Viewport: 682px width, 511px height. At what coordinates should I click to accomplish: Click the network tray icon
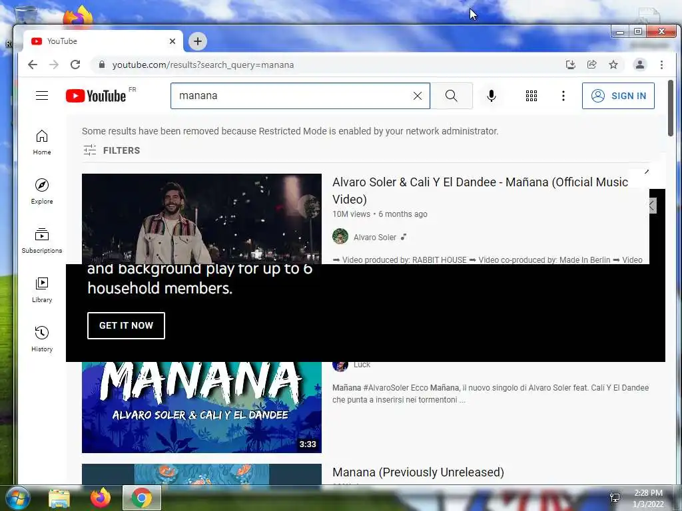tap(615, 498)
